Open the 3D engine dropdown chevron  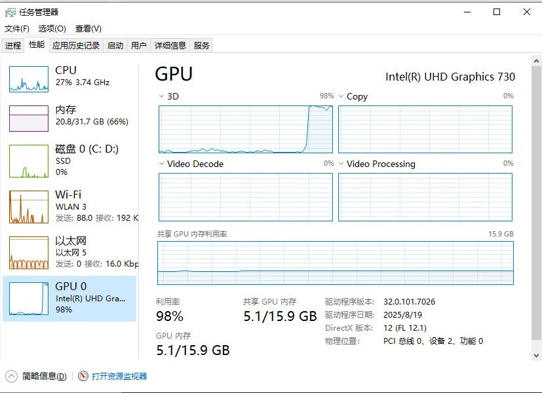click(x=161, y=96)
